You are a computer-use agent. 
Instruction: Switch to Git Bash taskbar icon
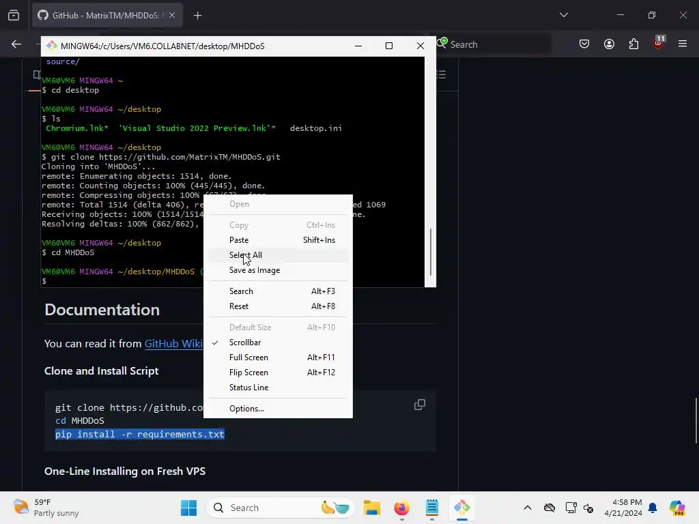point(462,508)
